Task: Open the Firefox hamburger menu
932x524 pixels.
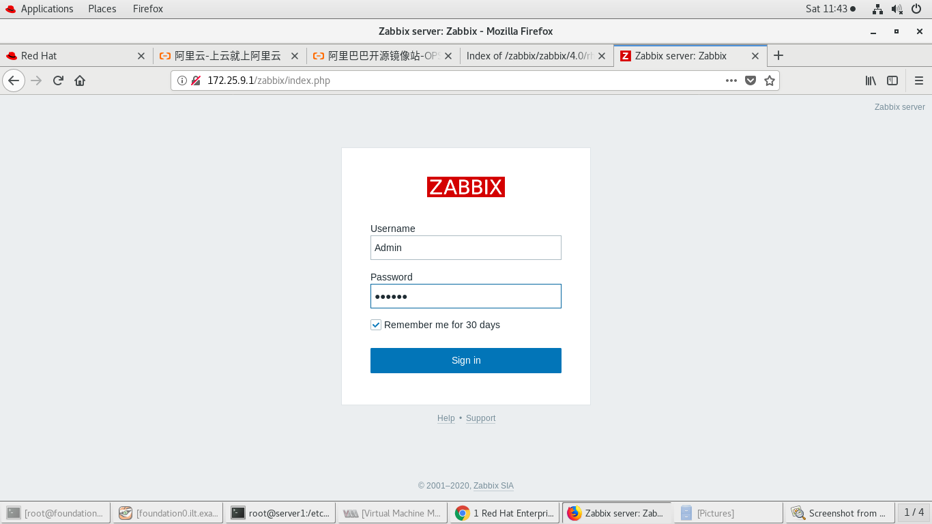Action: 919,80
